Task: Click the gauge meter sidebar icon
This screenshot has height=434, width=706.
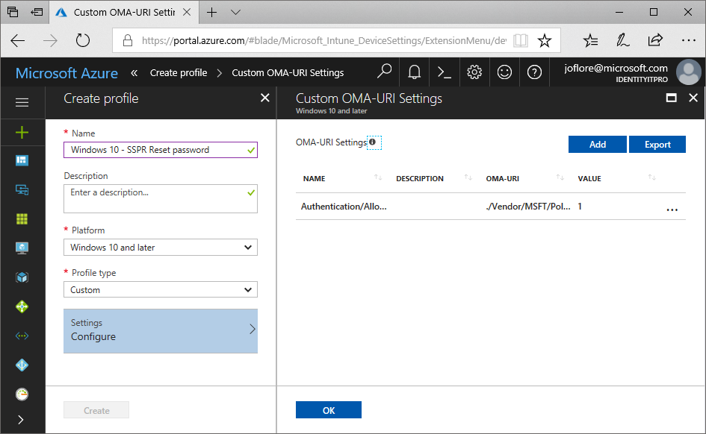Action: pos(22,394)
